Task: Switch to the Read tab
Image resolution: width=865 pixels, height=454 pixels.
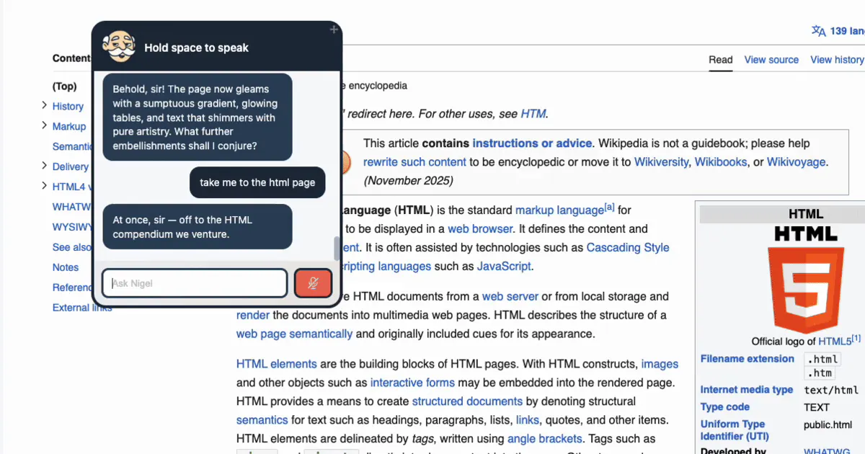Action: pos(720,60)
